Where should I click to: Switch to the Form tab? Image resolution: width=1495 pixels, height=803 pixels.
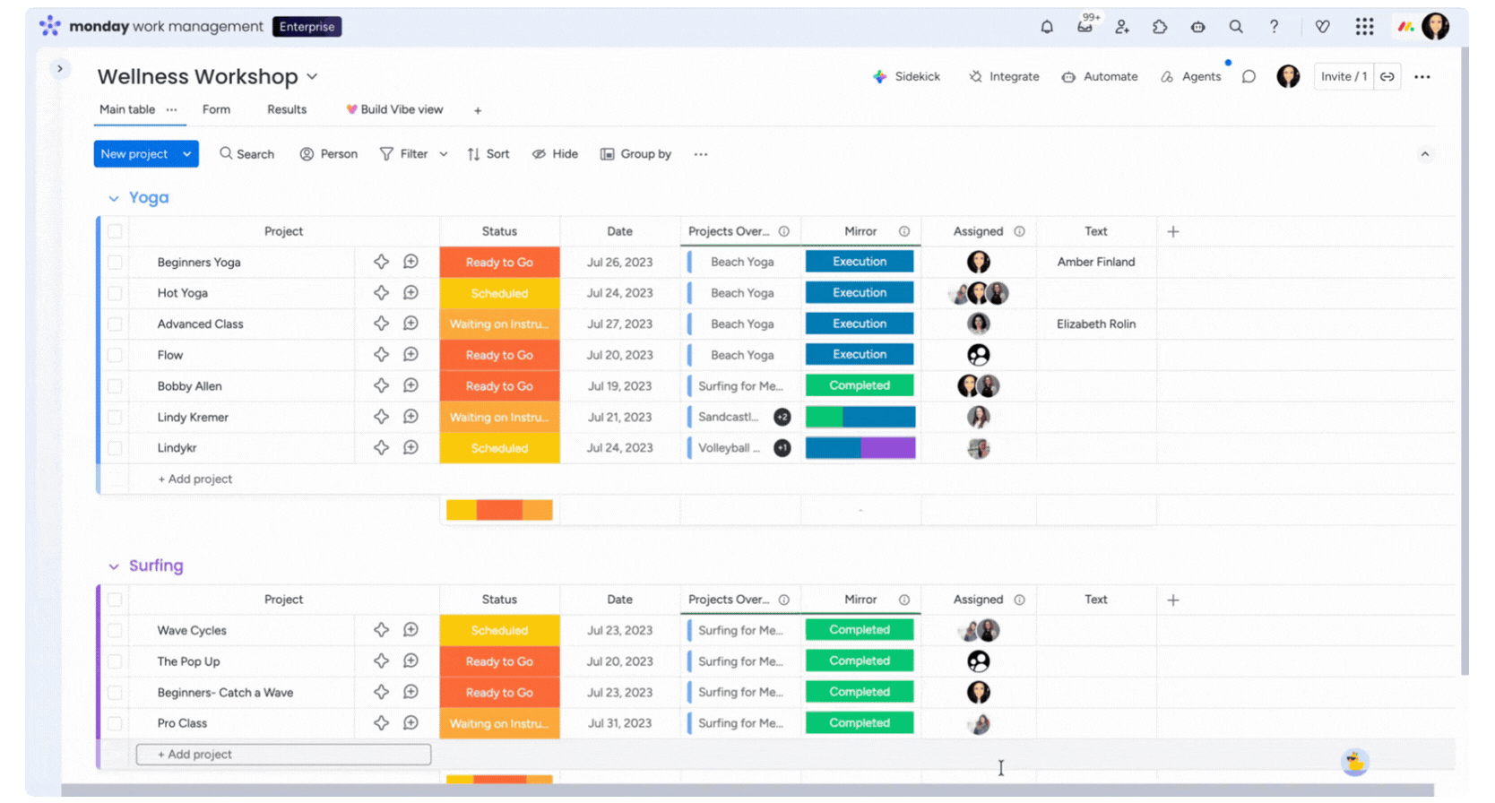point(216,109)
